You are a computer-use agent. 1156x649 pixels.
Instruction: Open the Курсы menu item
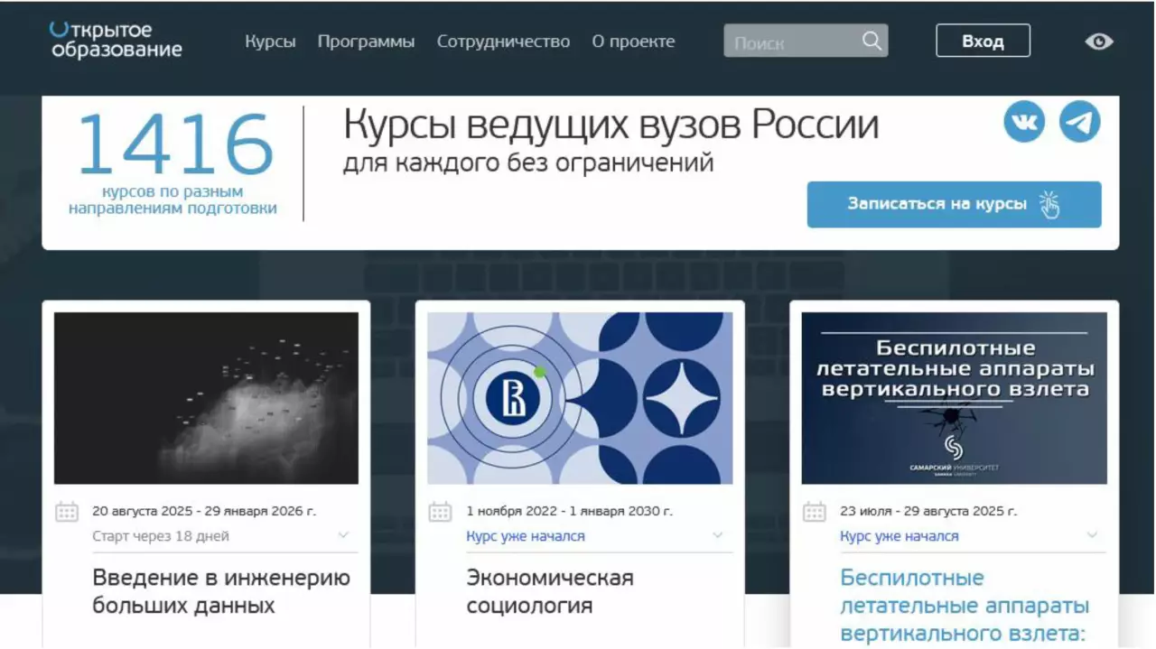pos(270,42)
